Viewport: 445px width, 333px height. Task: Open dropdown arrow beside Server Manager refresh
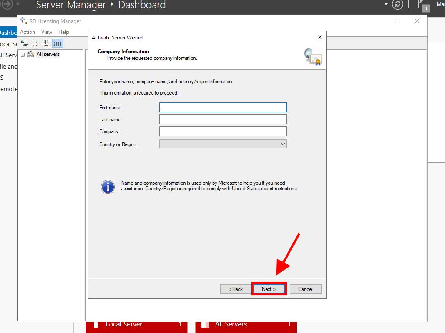[386, 4]
